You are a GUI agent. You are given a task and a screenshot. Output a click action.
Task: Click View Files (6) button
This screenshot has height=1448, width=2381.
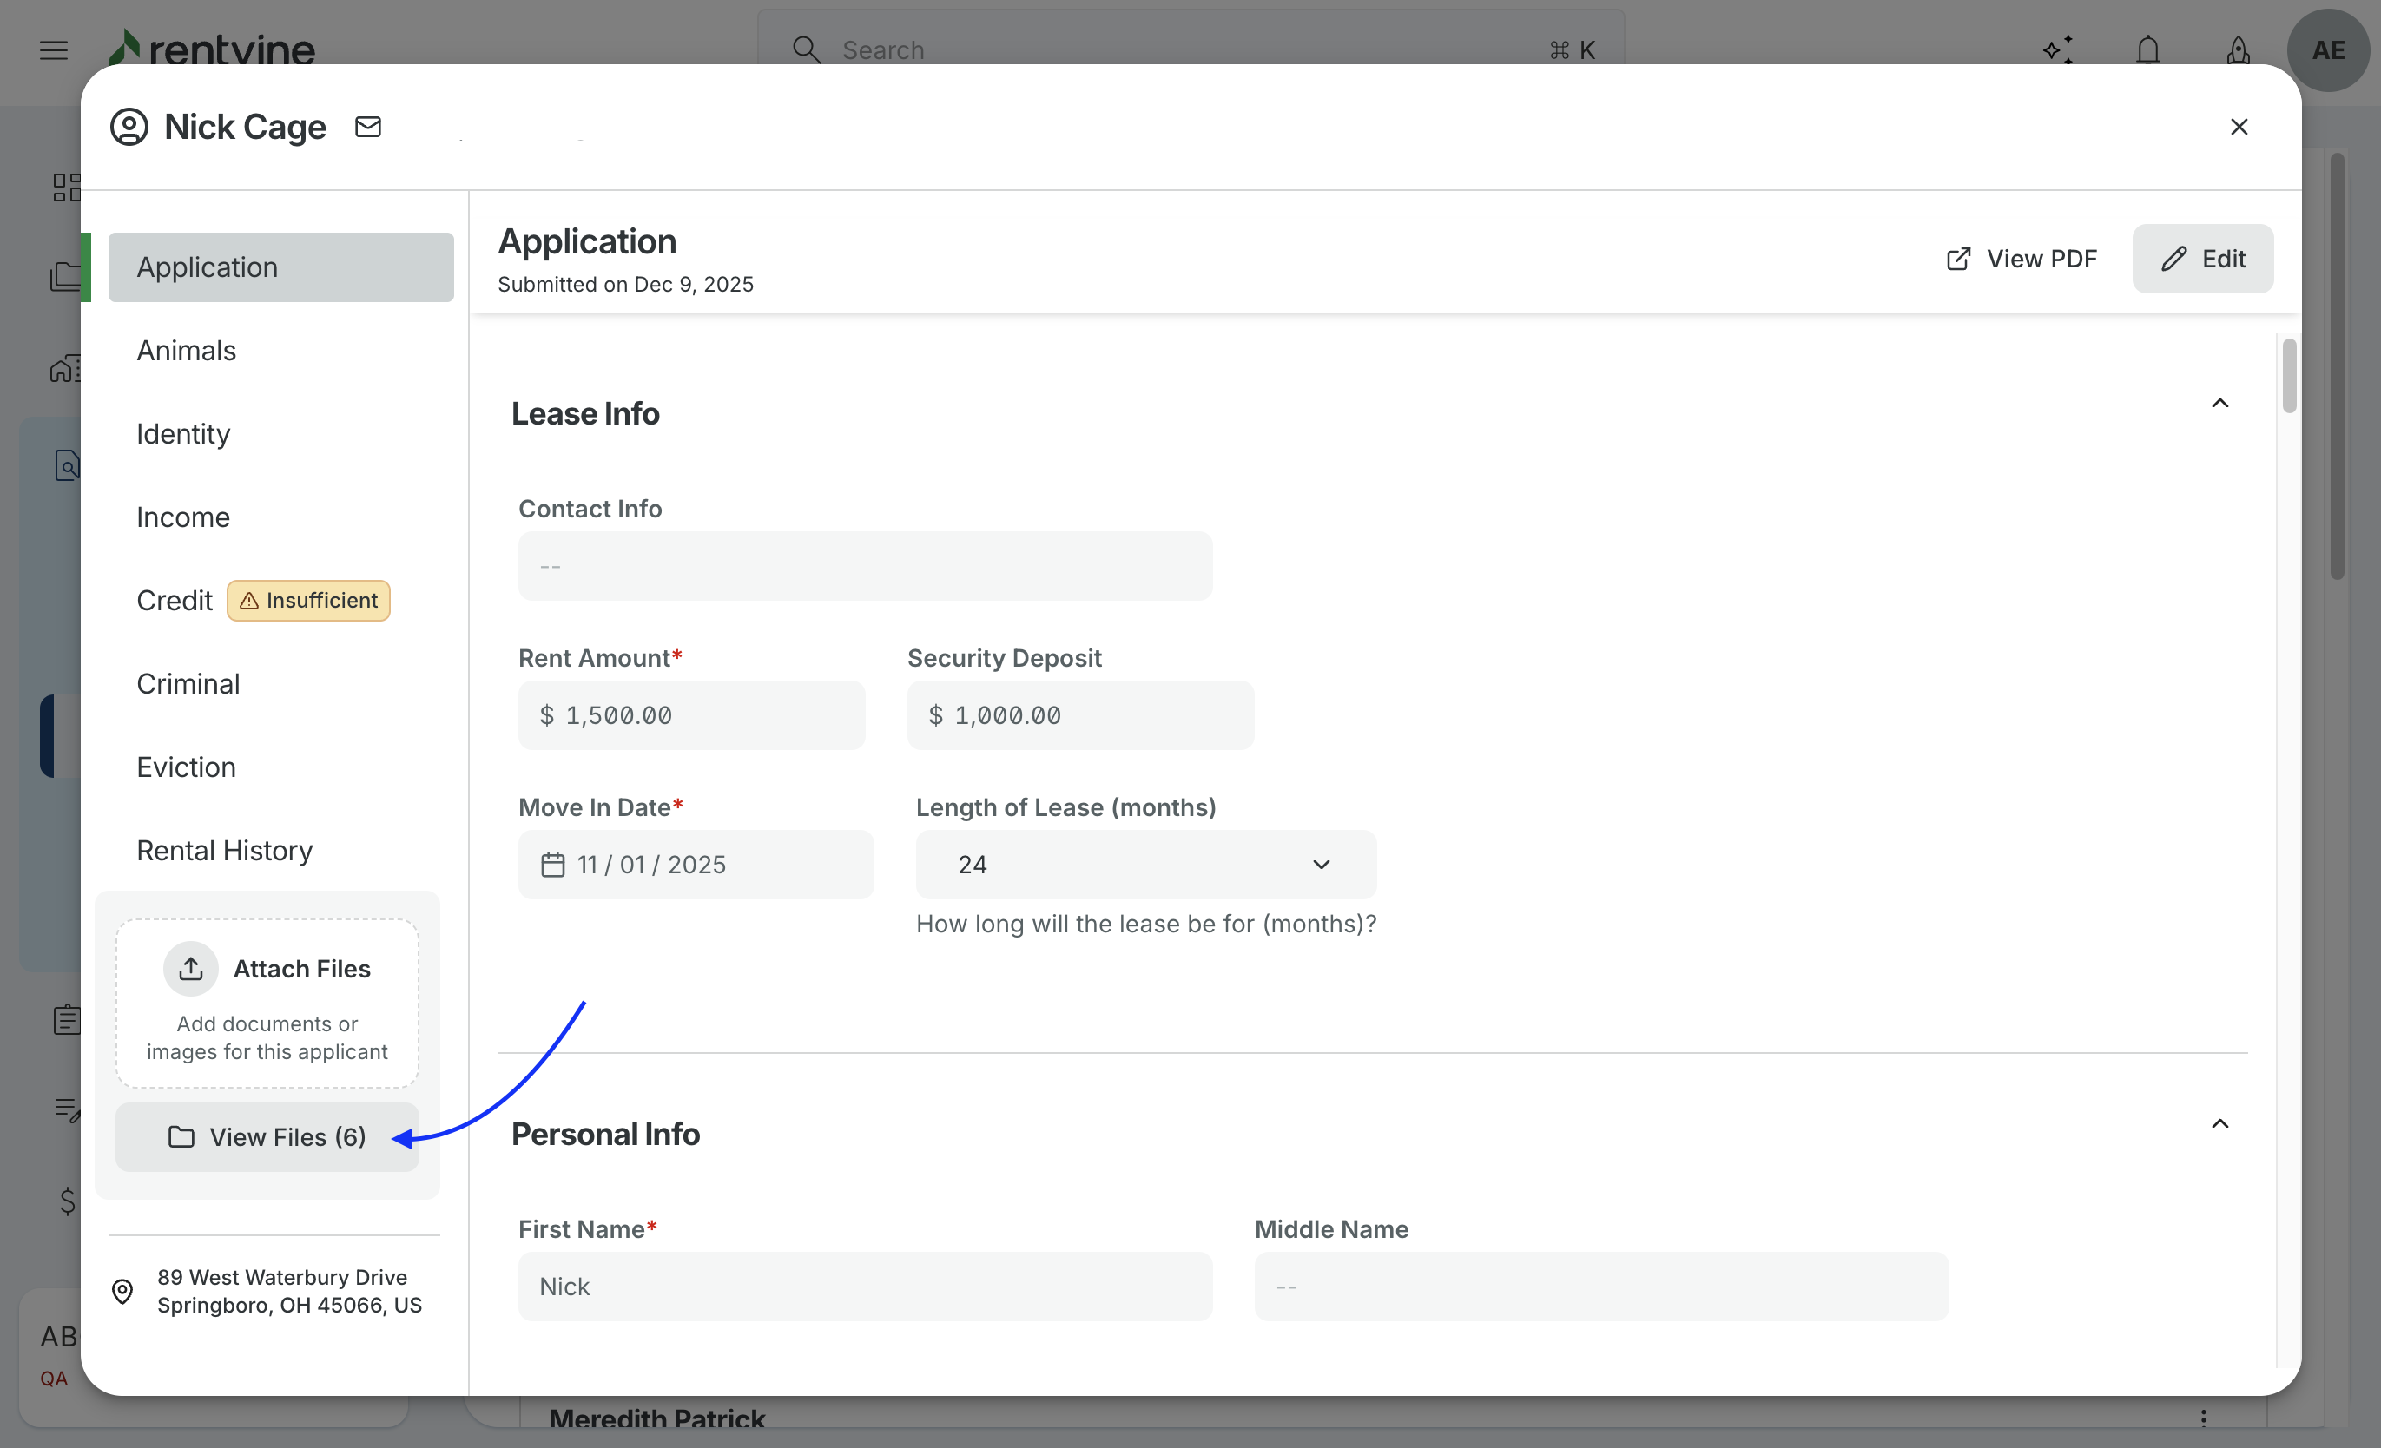click(x=267, y=1137)
